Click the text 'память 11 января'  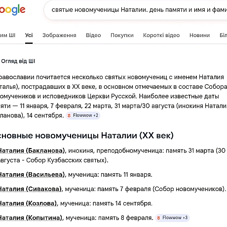pyautogui.click(x=126, y=175)
